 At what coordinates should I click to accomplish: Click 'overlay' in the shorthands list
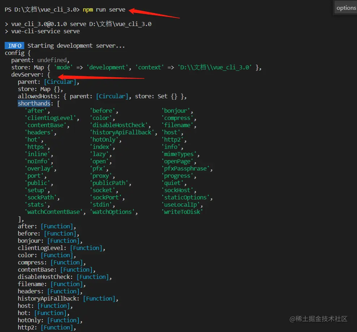coord(39,168)
